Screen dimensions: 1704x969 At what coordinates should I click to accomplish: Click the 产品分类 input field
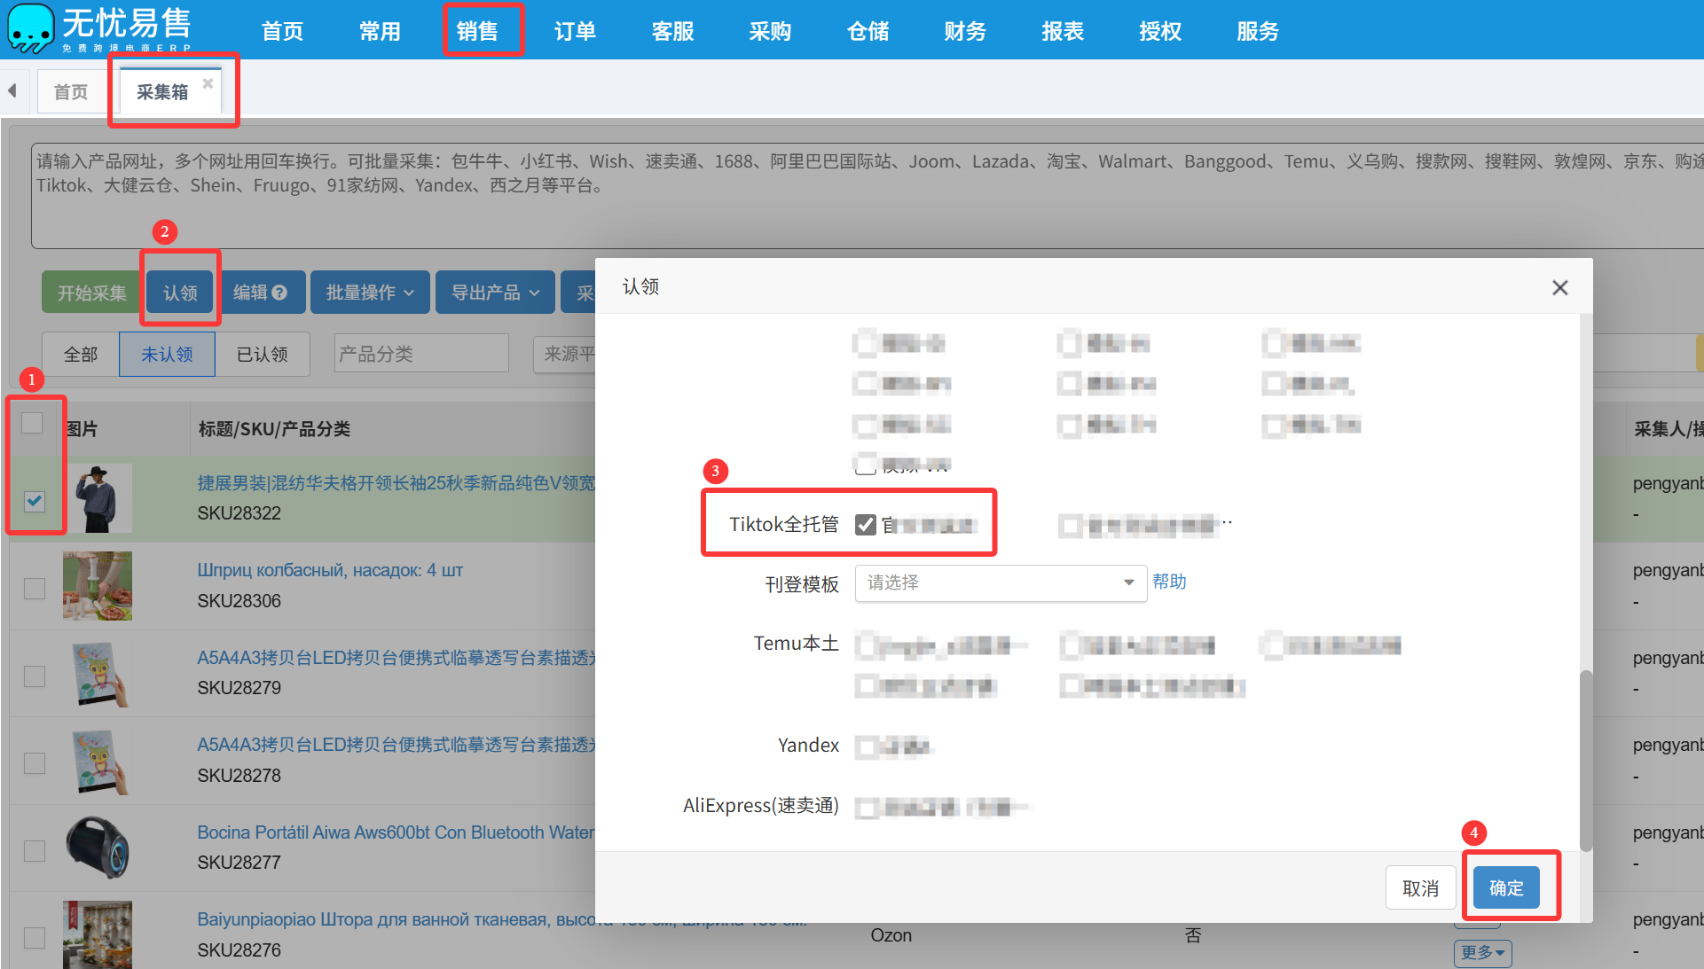click(x=421, y=354)
